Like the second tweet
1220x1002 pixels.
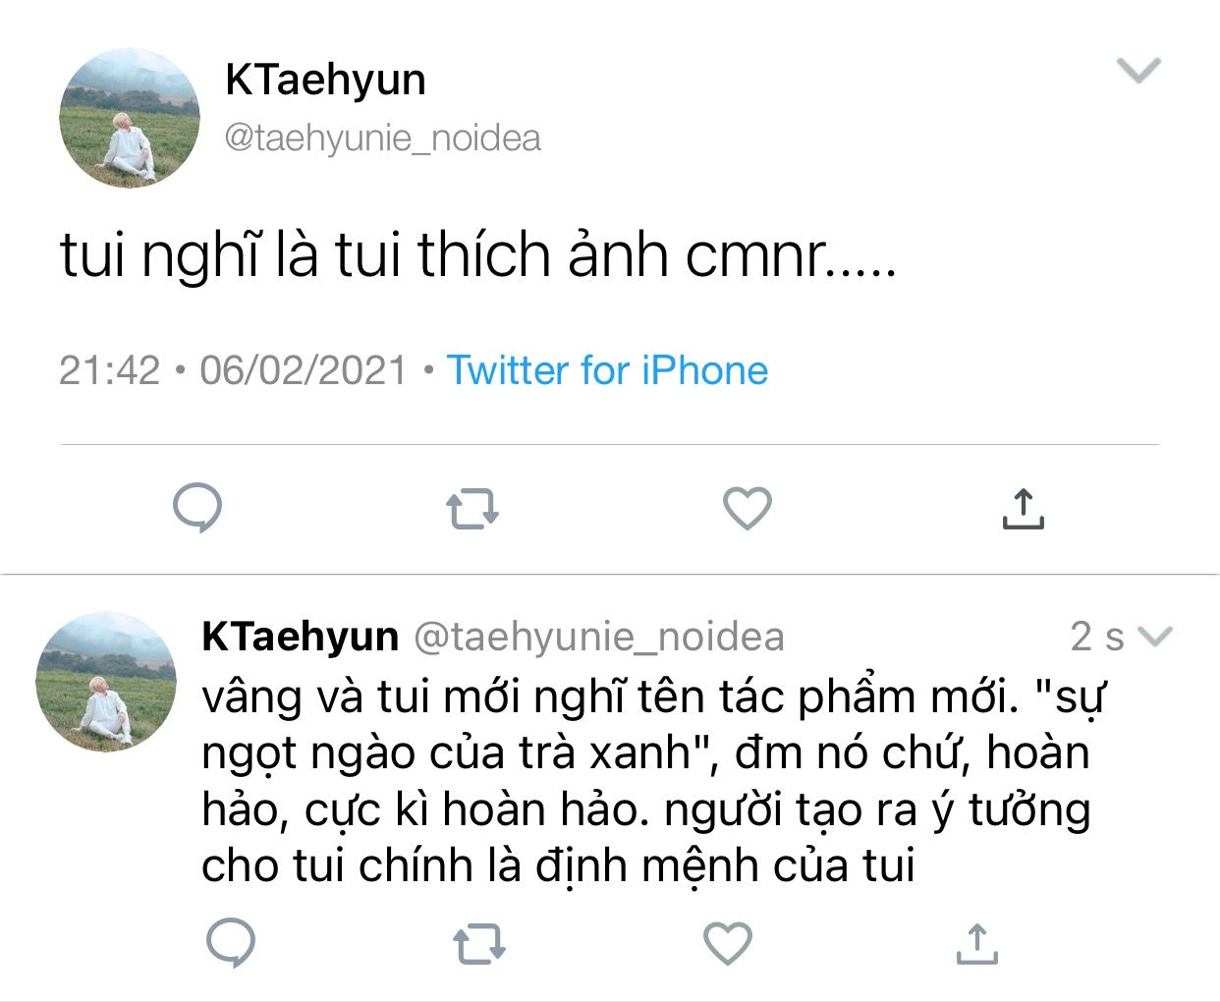(728, 943)
